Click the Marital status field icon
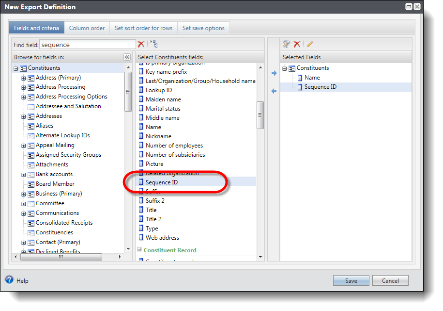Viewport: 443px width, 311px height. click(x=141, y=109)
